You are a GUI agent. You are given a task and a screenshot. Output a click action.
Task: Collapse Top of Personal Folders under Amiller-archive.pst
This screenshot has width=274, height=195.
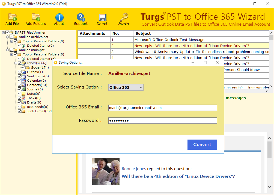[x=11, y=41]
